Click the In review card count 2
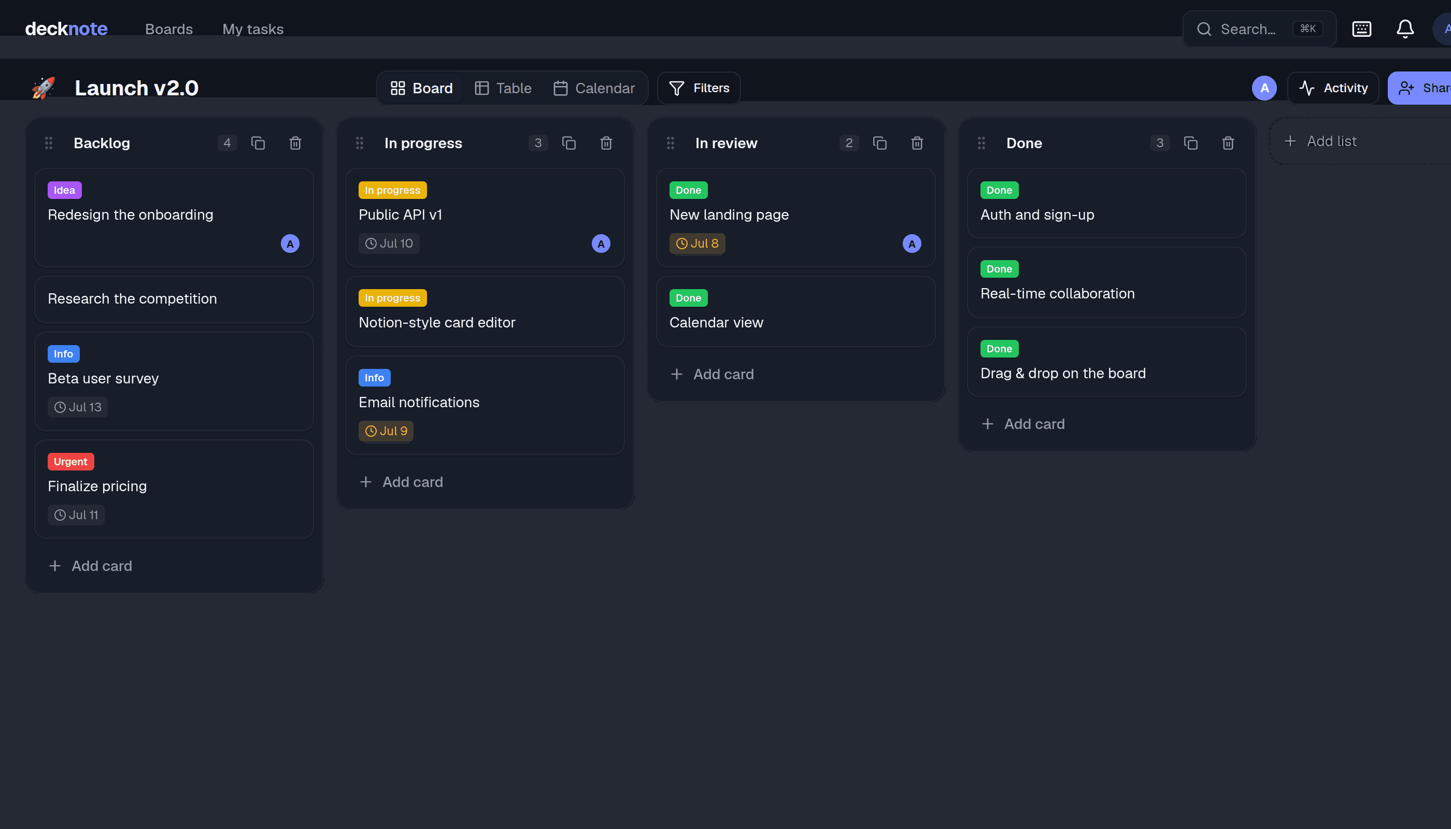 (x=849, y=143)
